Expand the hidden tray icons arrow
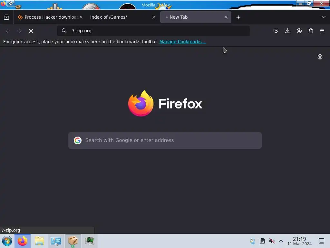330x248 pixels. click(x=281, y=241)
